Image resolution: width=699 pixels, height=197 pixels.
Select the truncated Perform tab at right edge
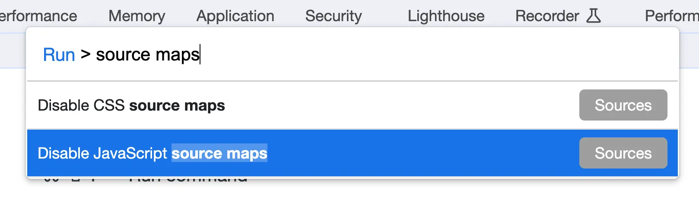tap(671, 16)
